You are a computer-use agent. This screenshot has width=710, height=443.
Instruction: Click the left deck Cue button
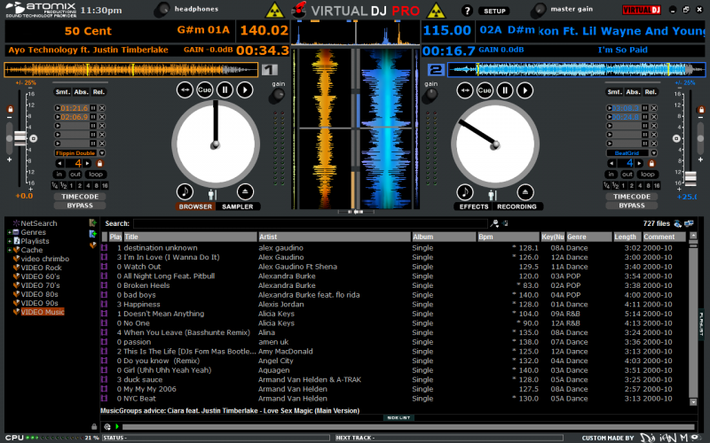point(204,90)
